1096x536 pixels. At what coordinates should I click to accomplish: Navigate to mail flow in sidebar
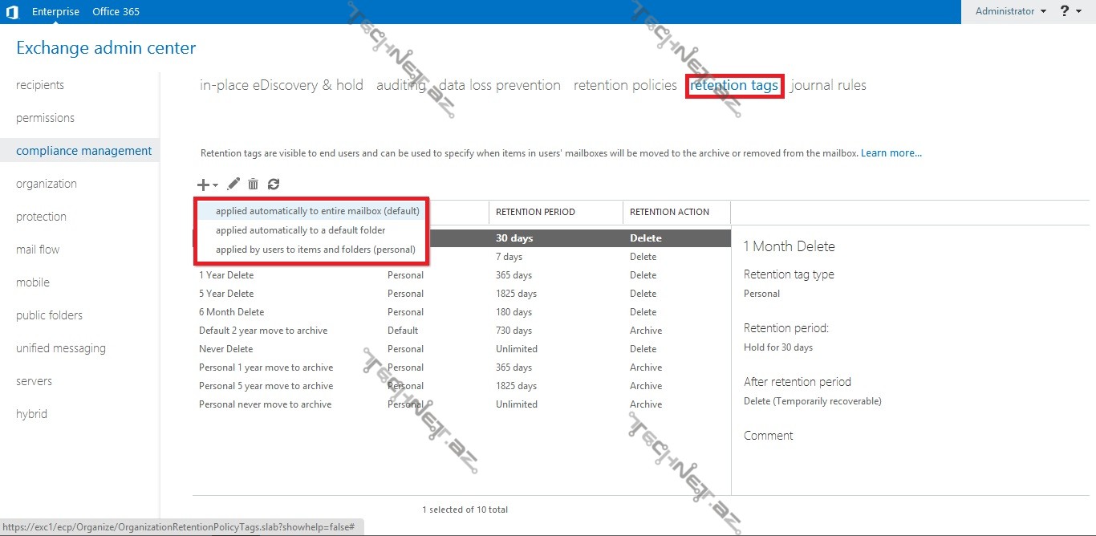click(38, 250)
